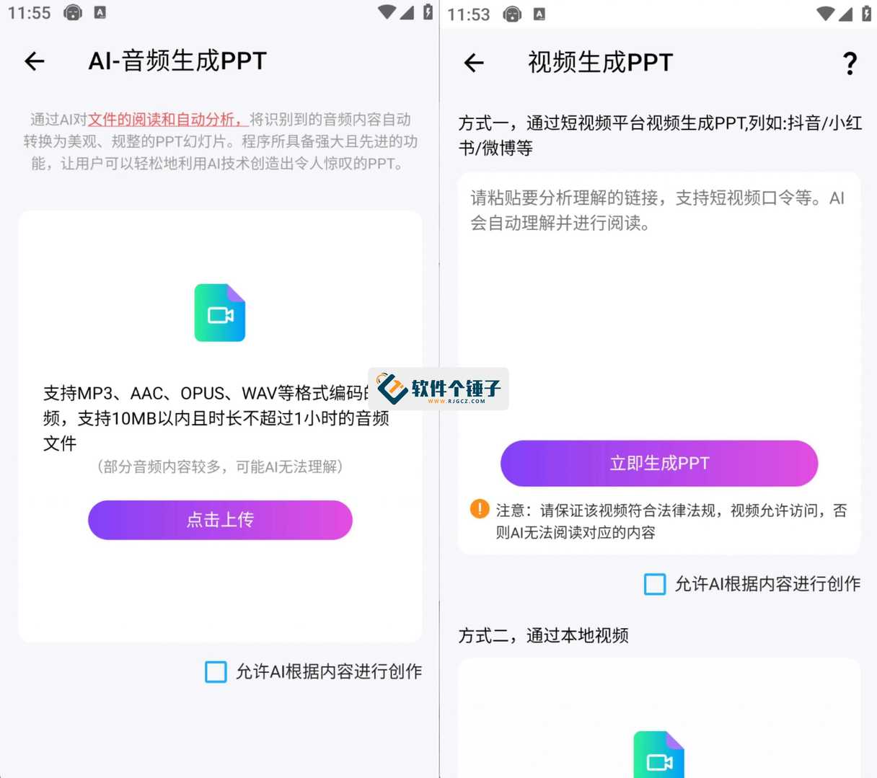The image size is (877, 778).
Task: Go back from AI-音频生成PPT screen
Action: [35, 61]
